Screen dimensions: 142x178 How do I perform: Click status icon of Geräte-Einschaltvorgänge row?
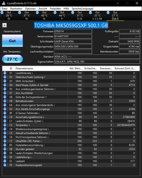tap(5, 109)
